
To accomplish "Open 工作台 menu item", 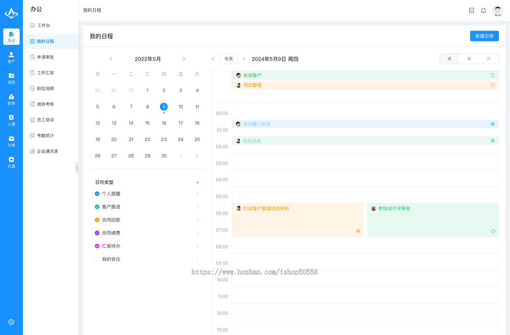I will click(x=51, y=26).
